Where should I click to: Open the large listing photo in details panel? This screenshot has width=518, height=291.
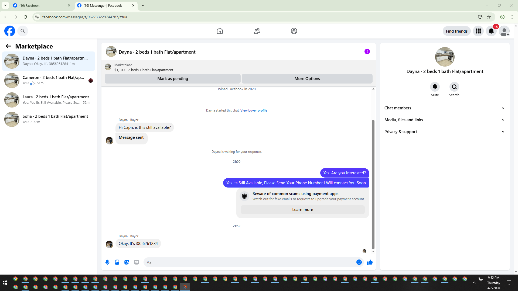pos(445,57)
